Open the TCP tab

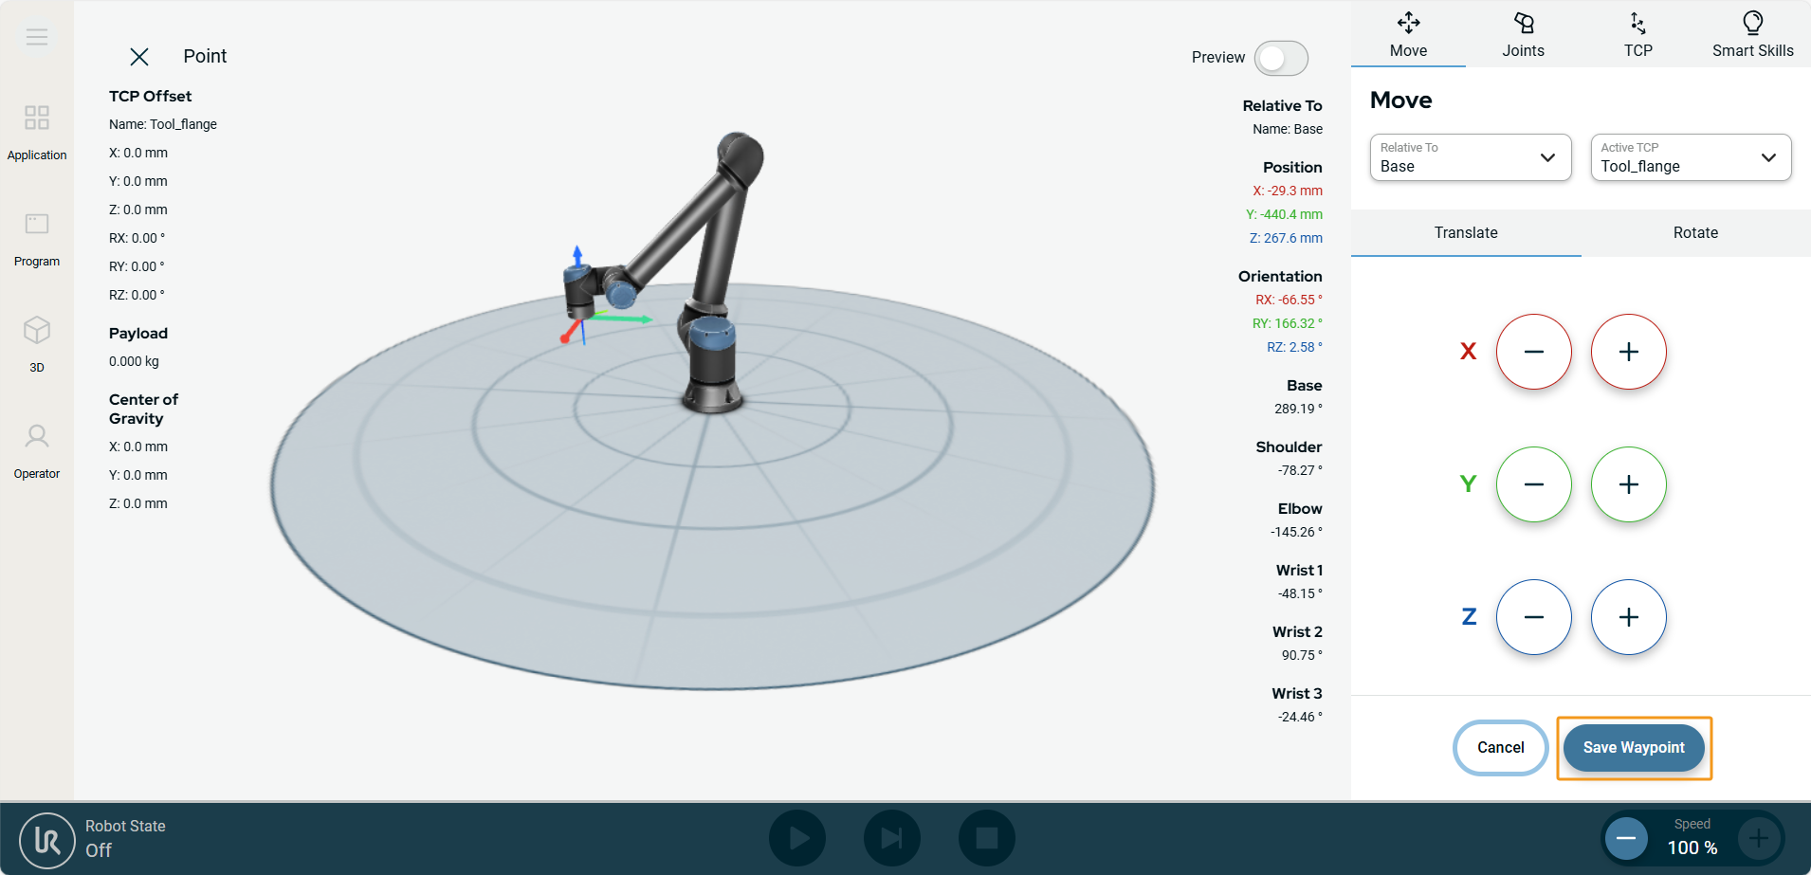(x=1637, y=35)
